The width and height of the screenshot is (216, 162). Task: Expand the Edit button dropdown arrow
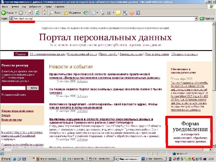tap(113, 13)
